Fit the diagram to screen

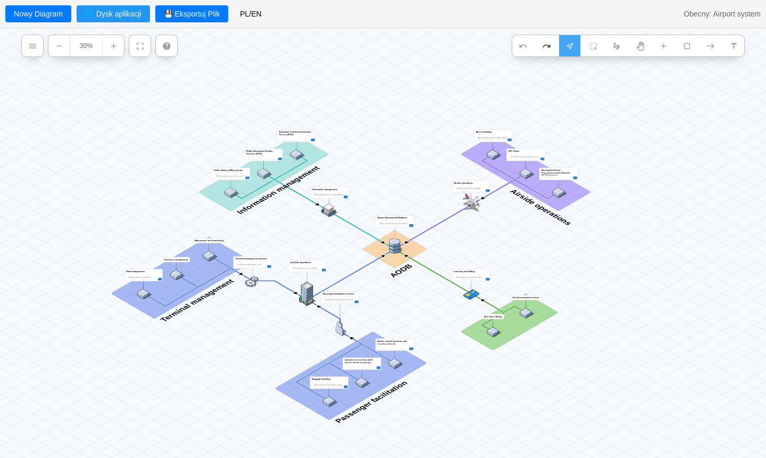pos(140,46)
